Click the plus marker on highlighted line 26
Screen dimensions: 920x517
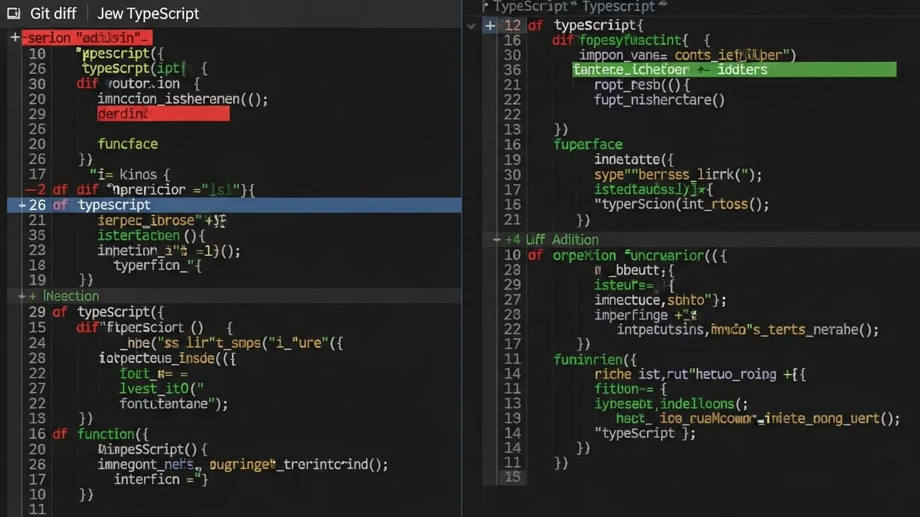coord(22,205)
